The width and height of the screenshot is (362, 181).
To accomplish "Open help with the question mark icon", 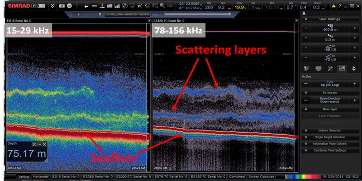I will tap(340, 6).
